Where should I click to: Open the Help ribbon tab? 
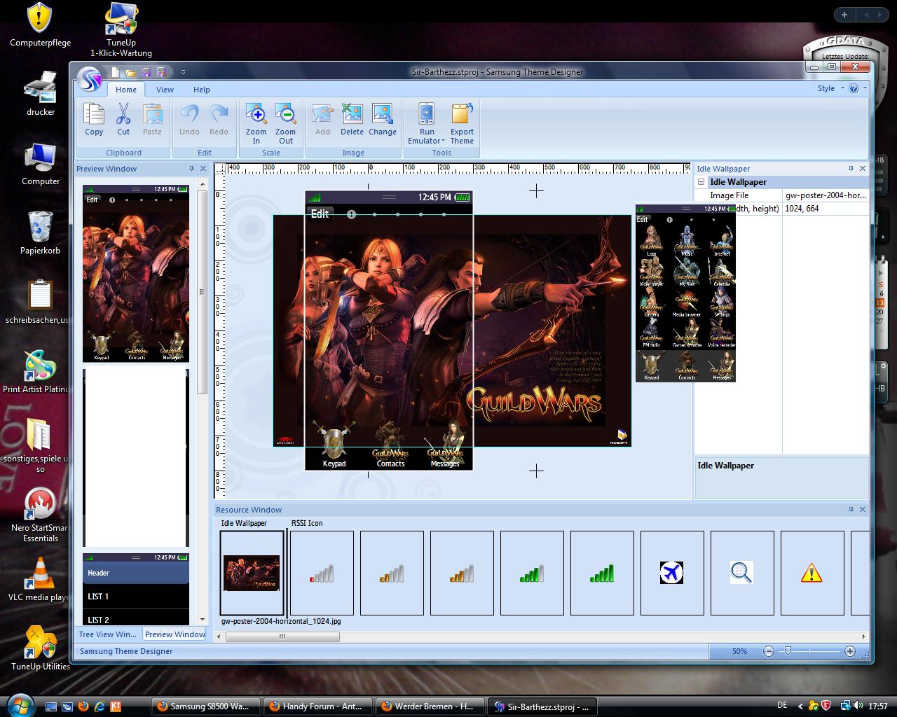202,90
